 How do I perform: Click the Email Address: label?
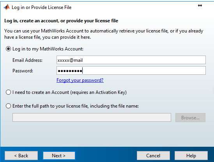click(x=27, y=60)
